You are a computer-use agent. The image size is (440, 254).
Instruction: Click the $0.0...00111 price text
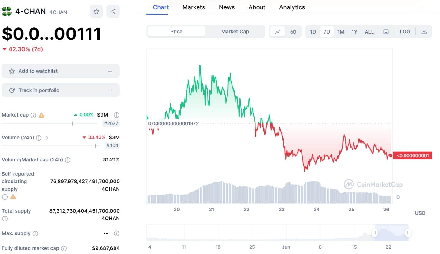tap(52, 34)
